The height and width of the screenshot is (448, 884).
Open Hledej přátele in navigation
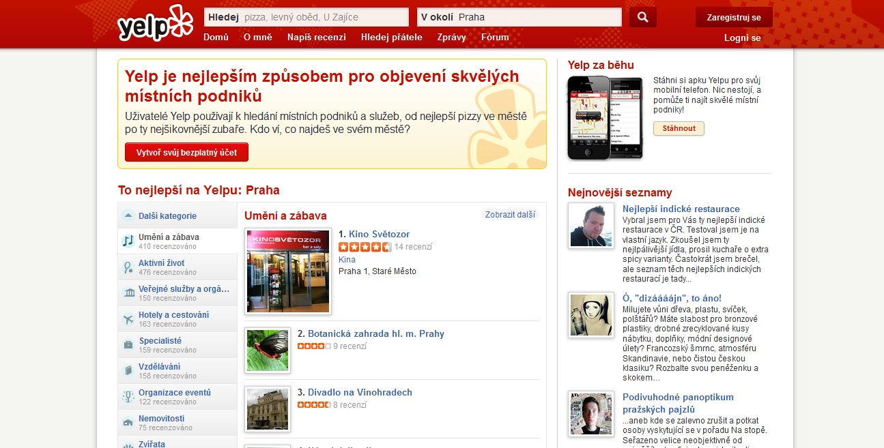(392, 38)
